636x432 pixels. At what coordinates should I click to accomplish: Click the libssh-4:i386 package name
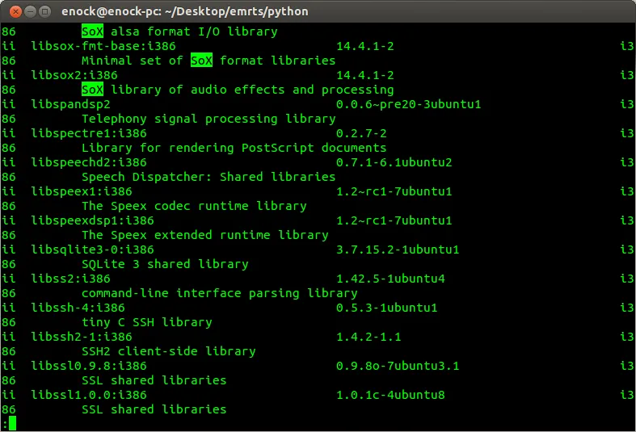point(78,308)
